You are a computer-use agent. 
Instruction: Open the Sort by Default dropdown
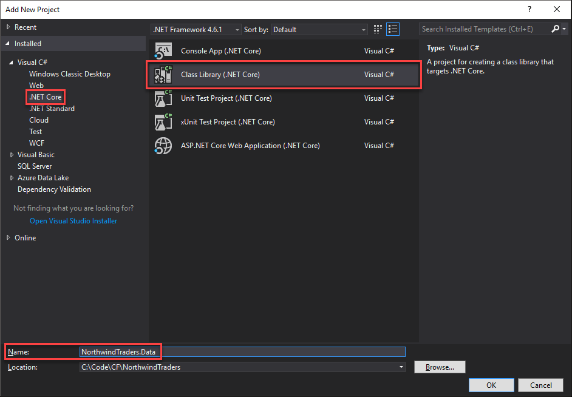coord(319,30)
